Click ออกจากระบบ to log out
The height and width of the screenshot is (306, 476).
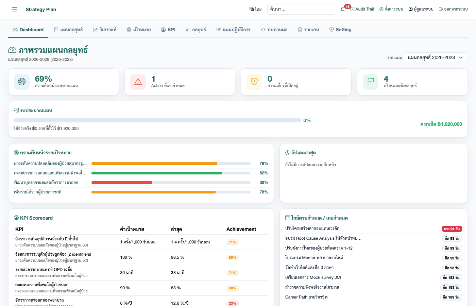coord(453,9)
